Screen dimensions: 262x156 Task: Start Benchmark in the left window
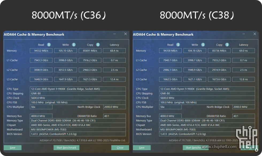66,147
